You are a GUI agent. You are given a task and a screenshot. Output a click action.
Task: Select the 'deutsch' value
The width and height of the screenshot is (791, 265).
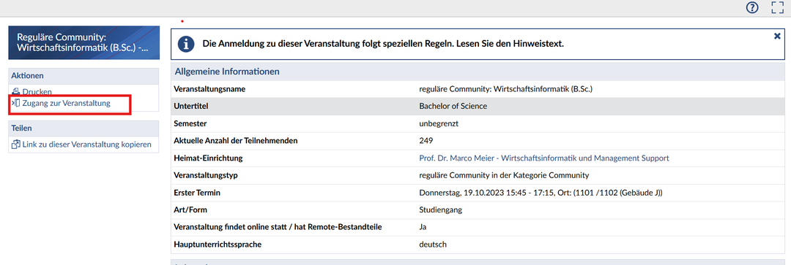(434, 245)
